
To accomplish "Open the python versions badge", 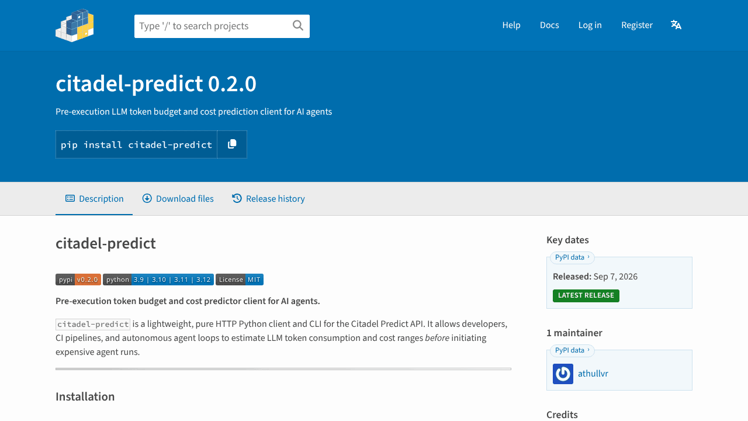I will [158, 279].
